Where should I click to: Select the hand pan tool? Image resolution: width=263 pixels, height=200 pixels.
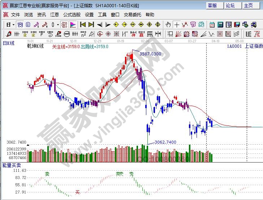click(168, 25)
